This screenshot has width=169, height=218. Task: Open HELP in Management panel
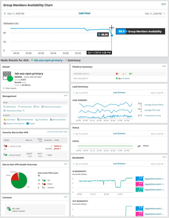(x=66, y=96)
